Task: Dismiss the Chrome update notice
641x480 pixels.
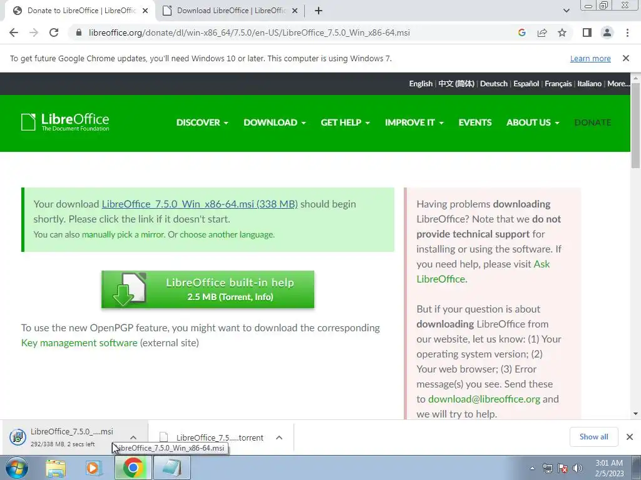Action: 626,58
